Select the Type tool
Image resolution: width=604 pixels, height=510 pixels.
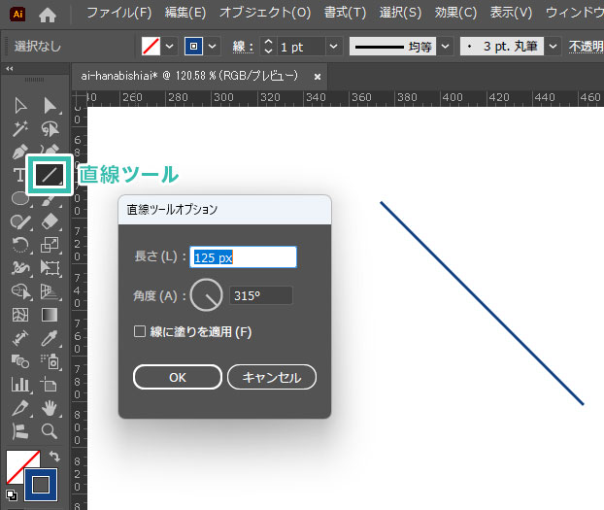(x=19, y=176)
